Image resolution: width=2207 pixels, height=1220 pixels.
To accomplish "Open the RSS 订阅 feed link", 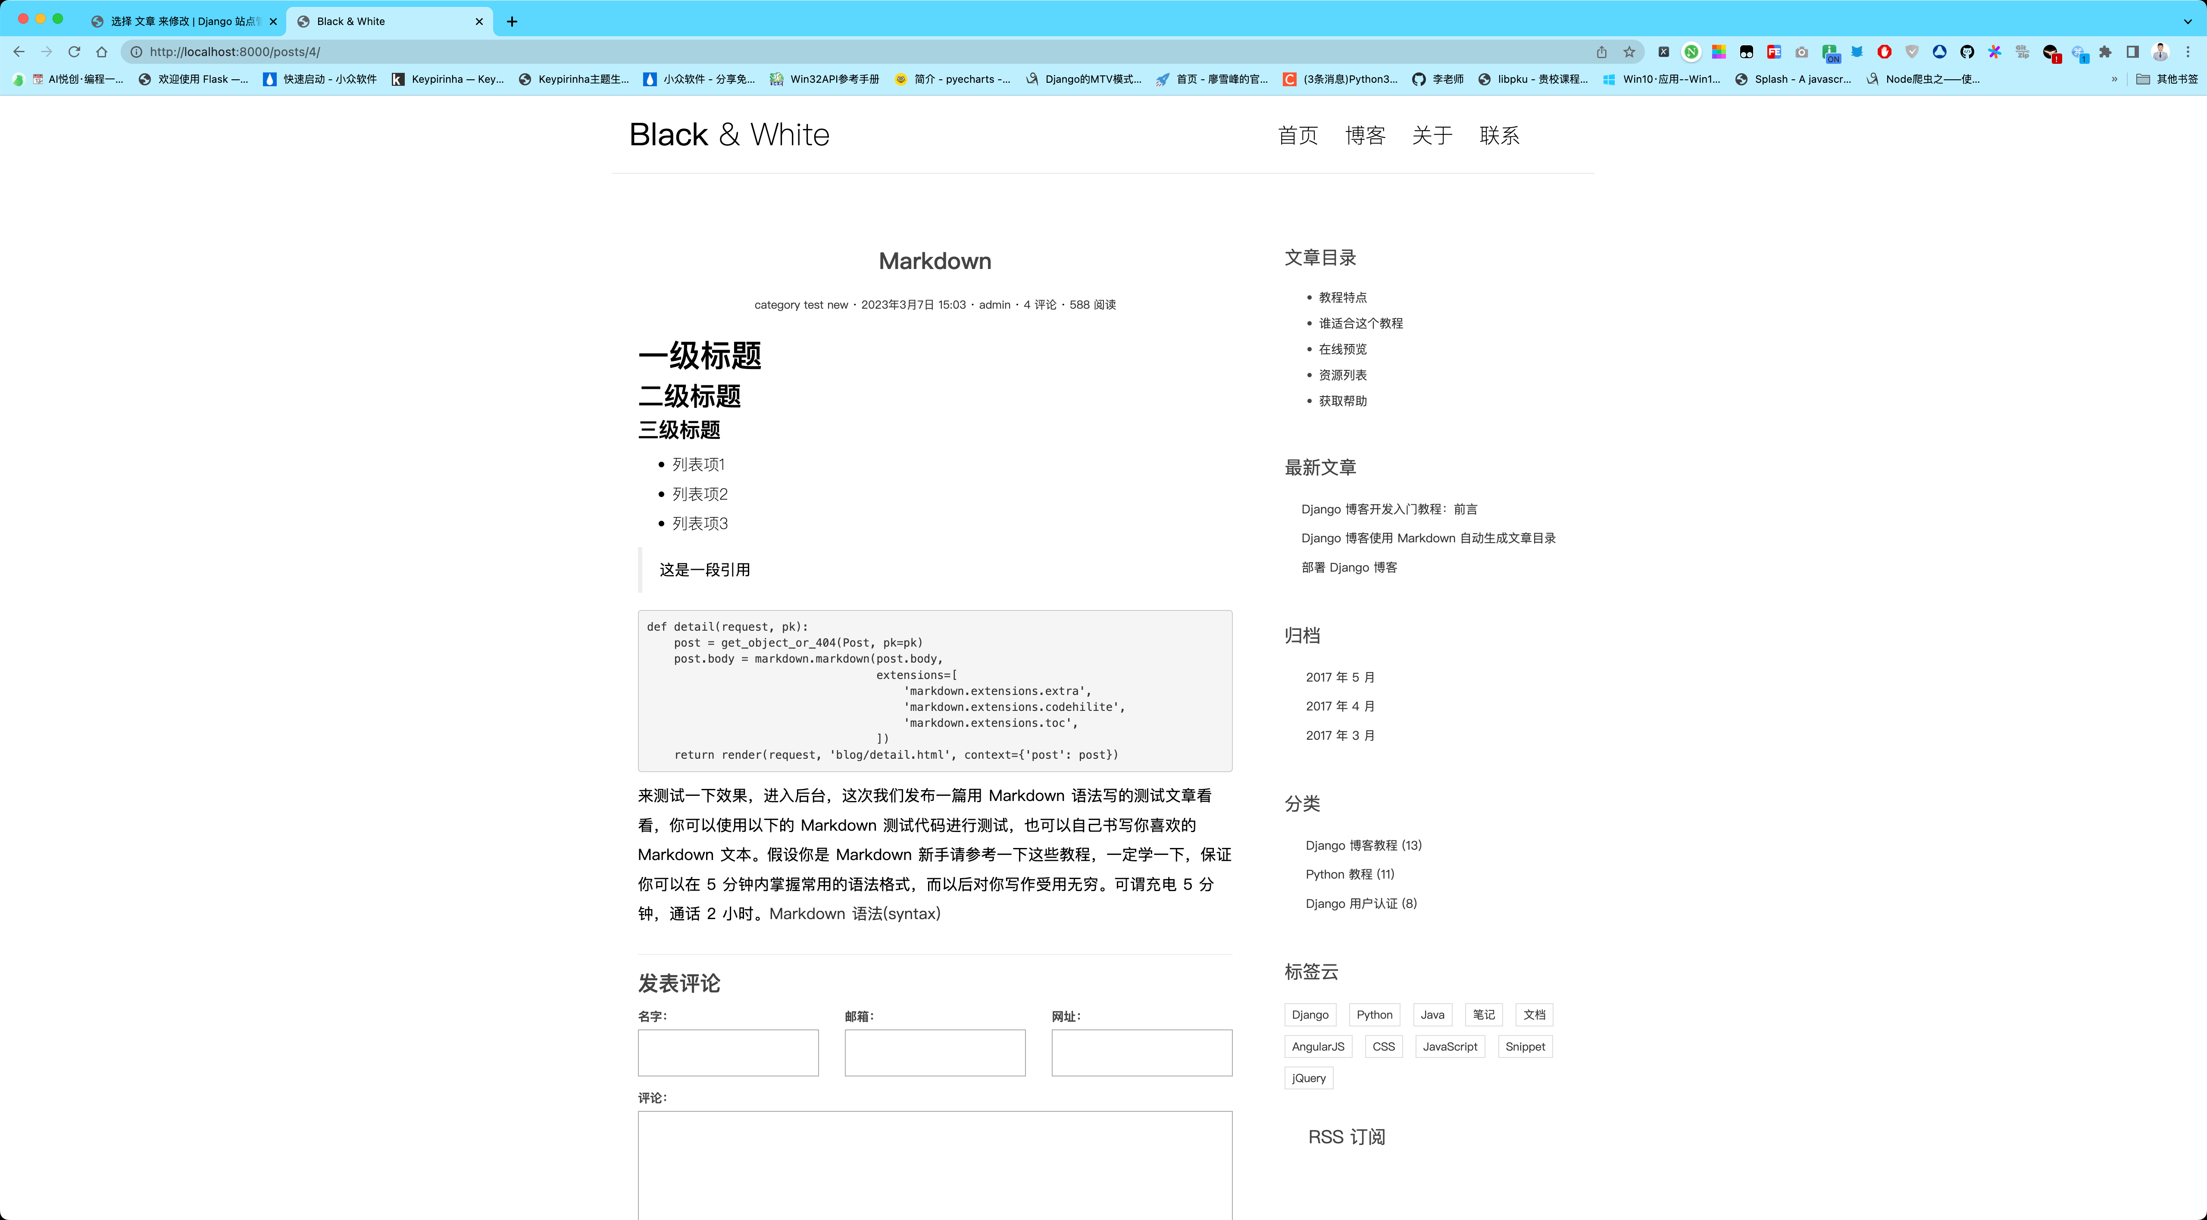I will 1346,1137.
